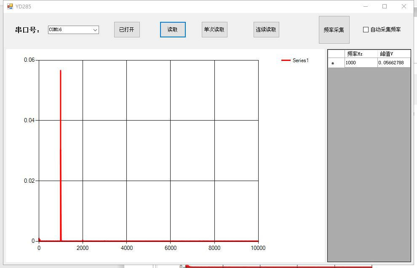Click the 0.02 y-axis label
The width and height of the screenshot is (417, 268).
tap(29, 181)
